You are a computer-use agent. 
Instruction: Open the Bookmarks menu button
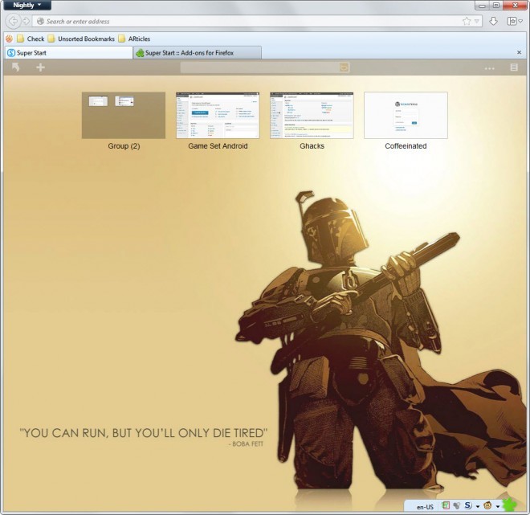pyautogui.click(x=515, y=22)
